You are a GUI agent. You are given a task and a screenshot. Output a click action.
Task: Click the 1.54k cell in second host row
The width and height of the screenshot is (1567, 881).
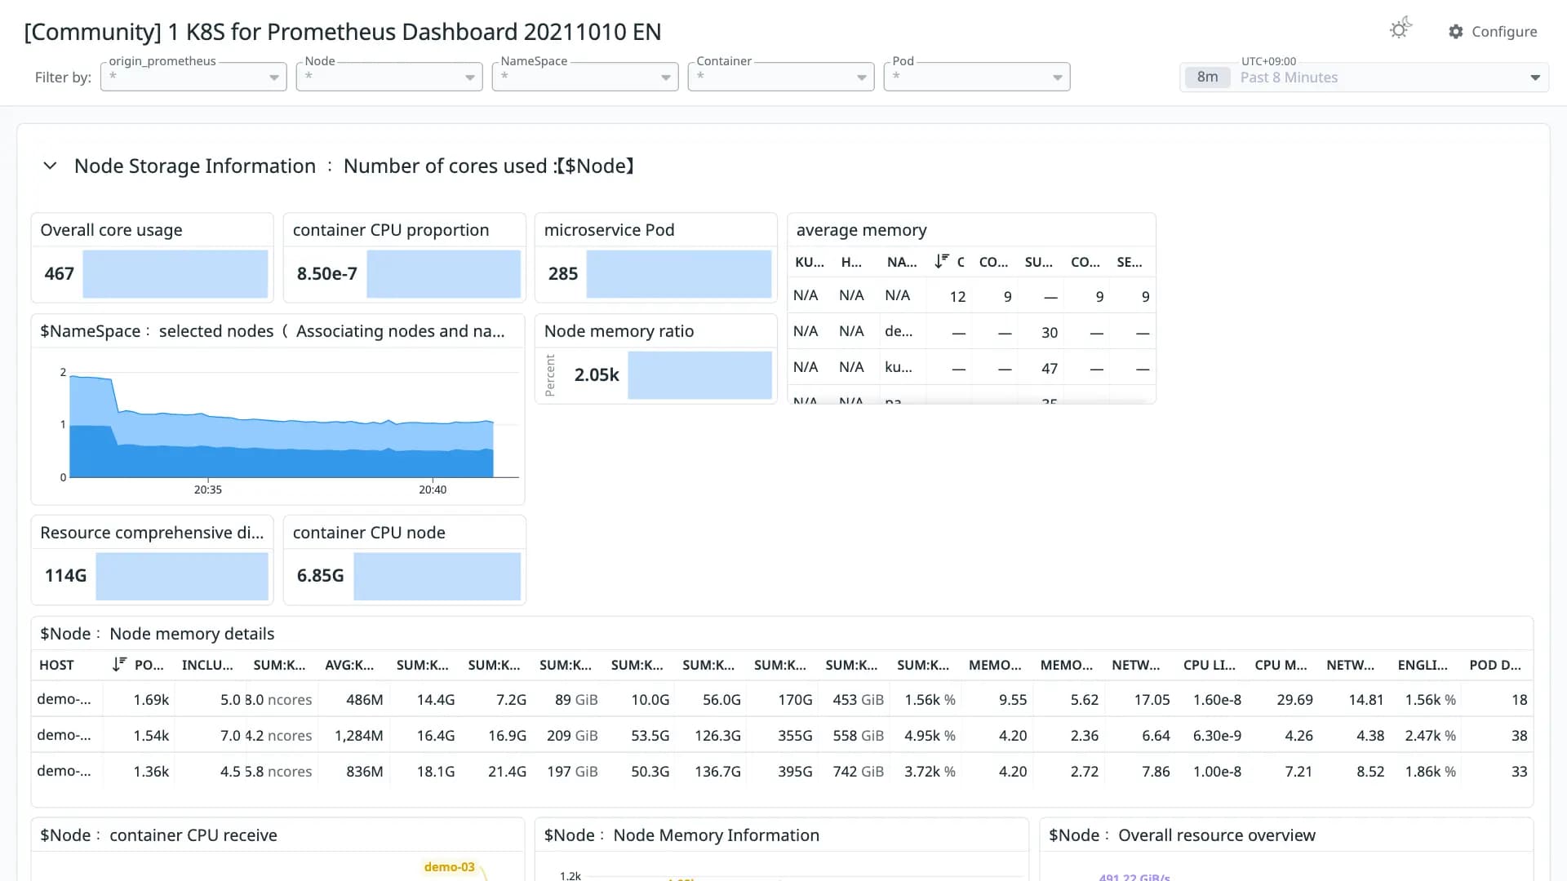pyautogui.click(x=151, y=736)
